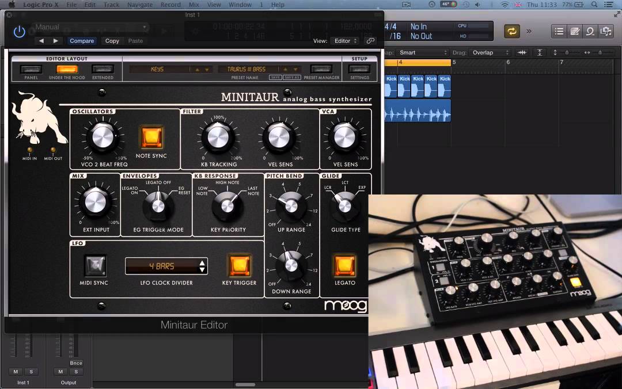Go to next preset with right arrow
Viewport: 622px width, 389px height.
55,40
